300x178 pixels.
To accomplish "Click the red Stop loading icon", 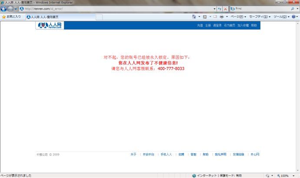I will click(x=226, y=9).
